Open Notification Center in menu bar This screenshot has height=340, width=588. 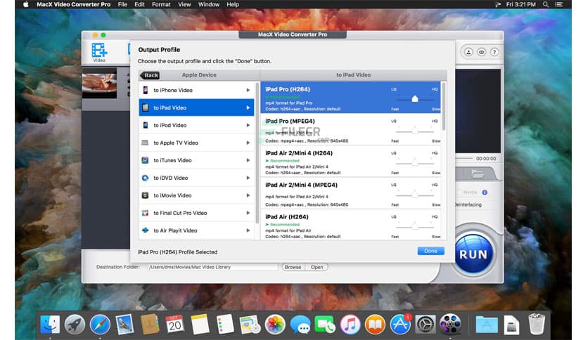pos(558,4)
